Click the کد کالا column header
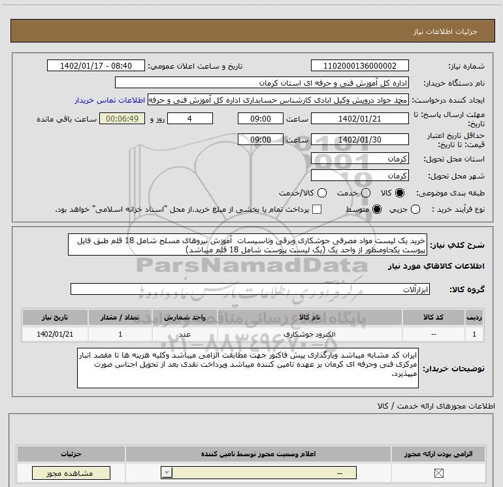 tap(433, 317)
